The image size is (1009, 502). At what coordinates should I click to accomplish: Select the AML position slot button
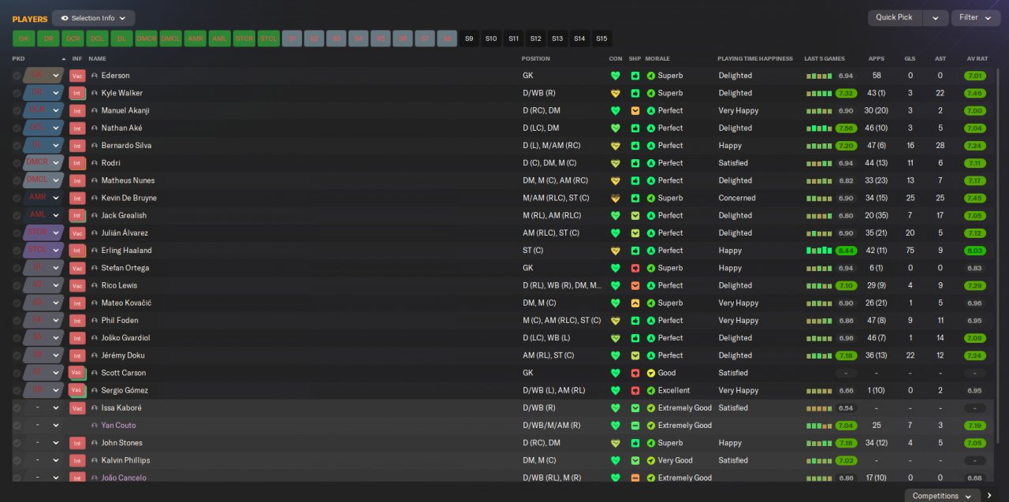point(220,38)
